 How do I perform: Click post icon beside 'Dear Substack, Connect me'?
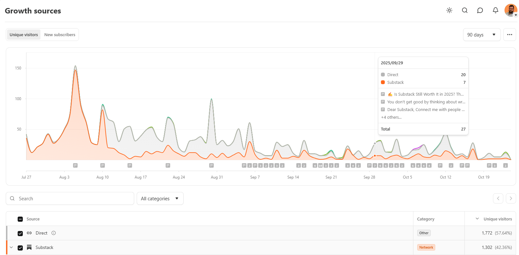tap(383, 109)
